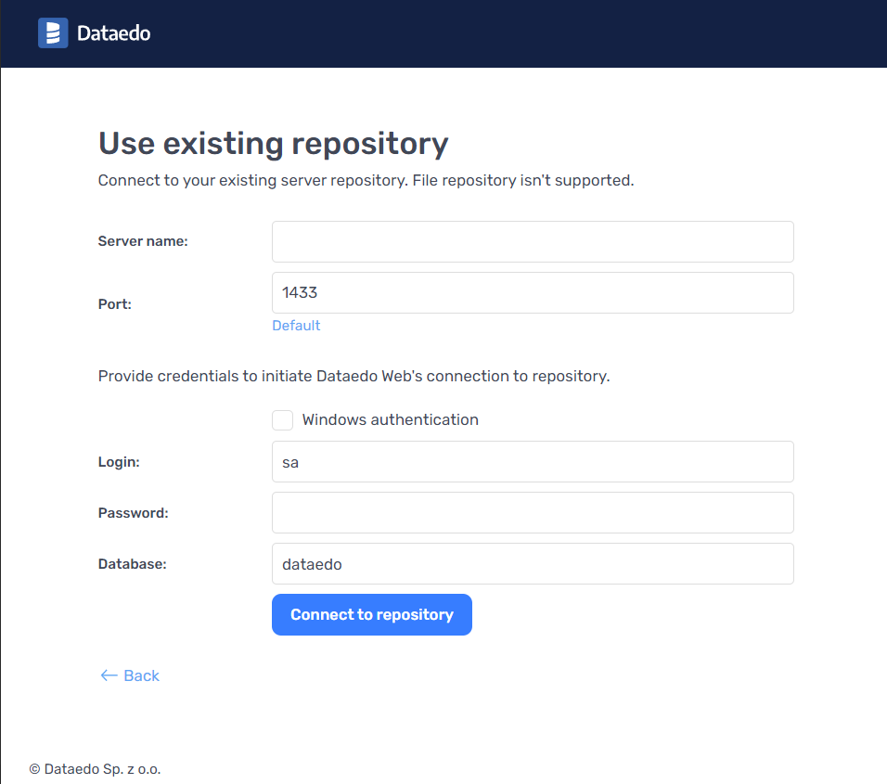Reset port using the Default link
Image resolution: width=887 pixels, height=784 pixels.
(x=296, y=326)
